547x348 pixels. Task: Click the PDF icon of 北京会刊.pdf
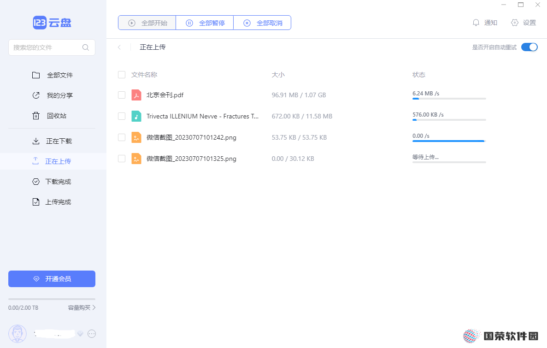[x=136, y=95]
